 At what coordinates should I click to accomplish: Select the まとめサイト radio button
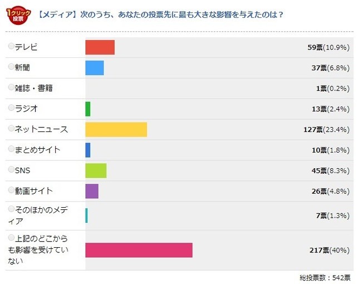[x=11, y=149]
